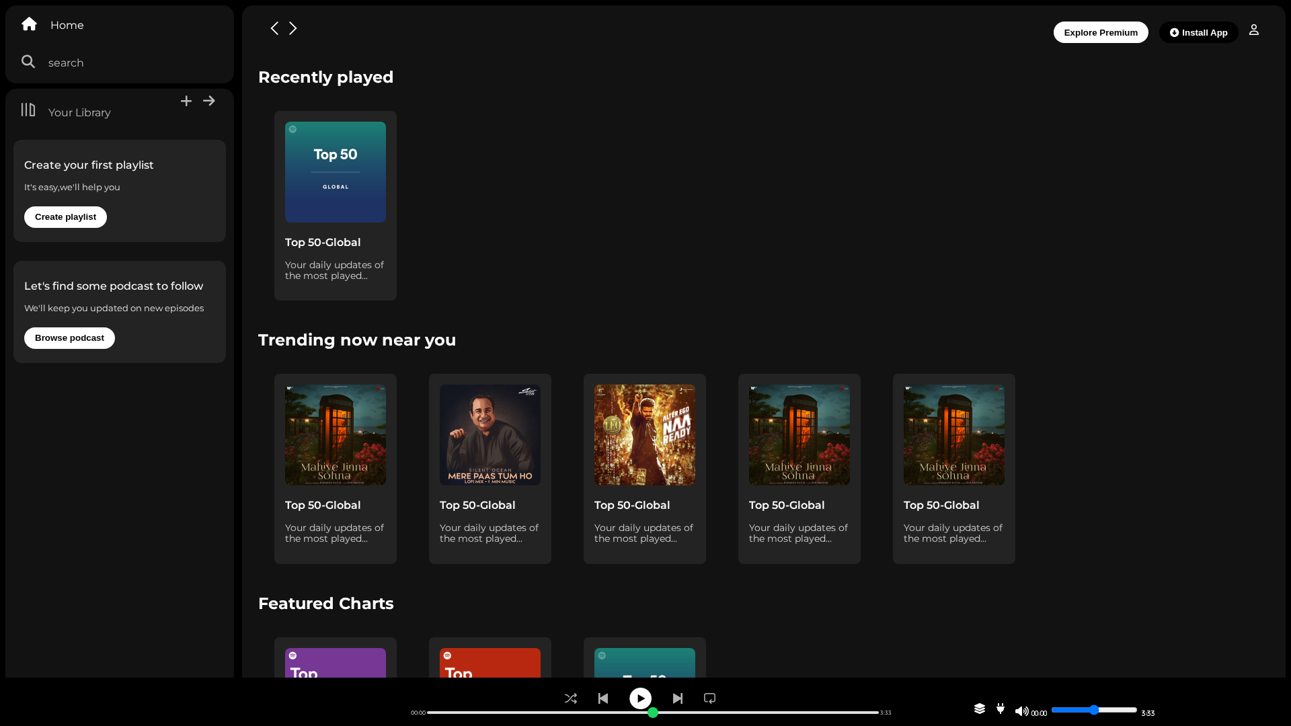1291x726 pixels.
Task: Mute with the speaker volume icon
Action: [1021, 711]
